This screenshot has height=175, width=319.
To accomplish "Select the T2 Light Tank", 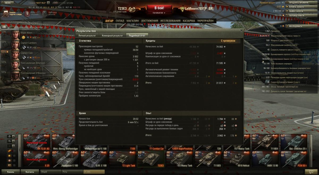I will click(x=122, y=159).
